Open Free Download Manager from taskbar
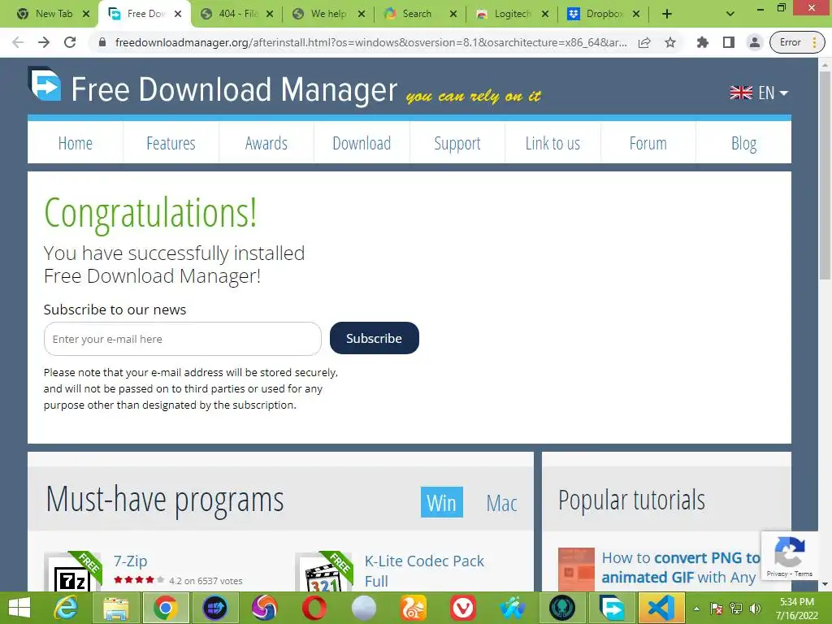Image resolution: width=832 pixels, height=624 pixels. click(612, 608)
